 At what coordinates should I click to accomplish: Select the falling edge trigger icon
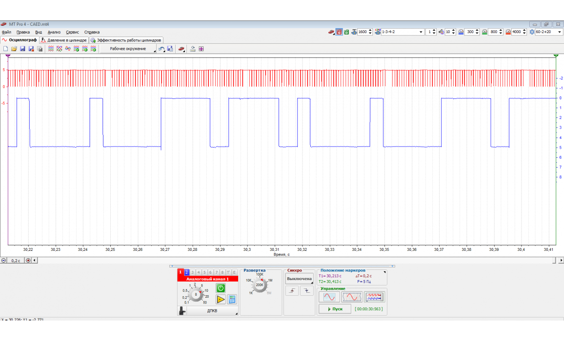click(306, 291)
